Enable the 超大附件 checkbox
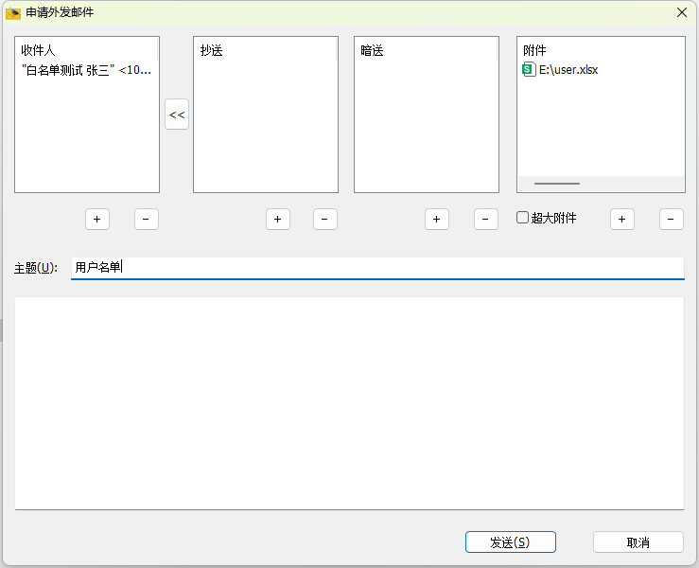The height and width of the screenshot is (568, 699). (522, 218)
